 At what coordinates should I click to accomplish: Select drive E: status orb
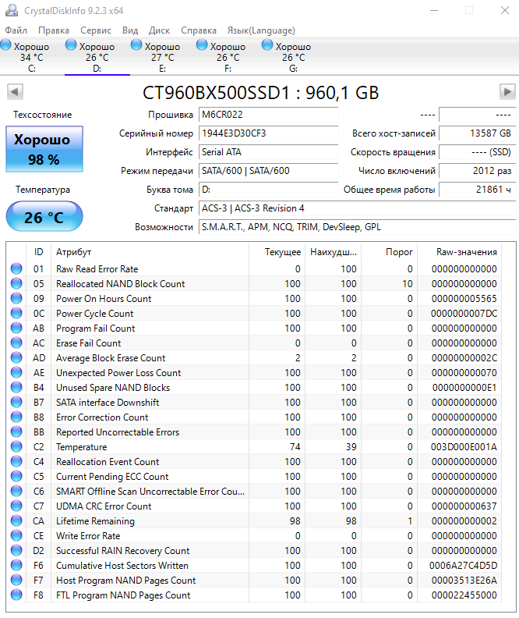(137, 46)
